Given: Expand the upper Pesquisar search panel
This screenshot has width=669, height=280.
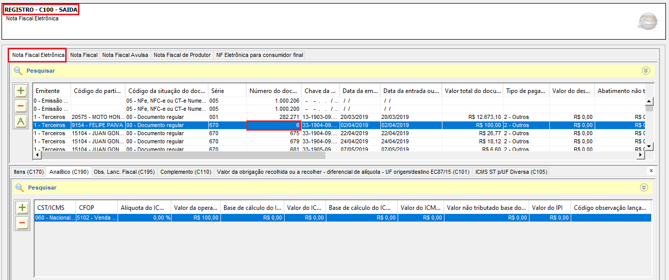Looking at the screenshot, I should click(x=646, y=71).
